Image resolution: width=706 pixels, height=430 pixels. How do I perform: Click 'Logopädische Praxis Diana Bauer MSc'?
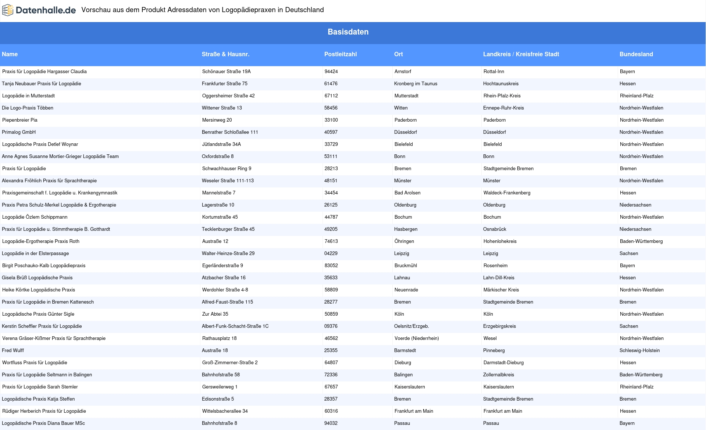43,423
